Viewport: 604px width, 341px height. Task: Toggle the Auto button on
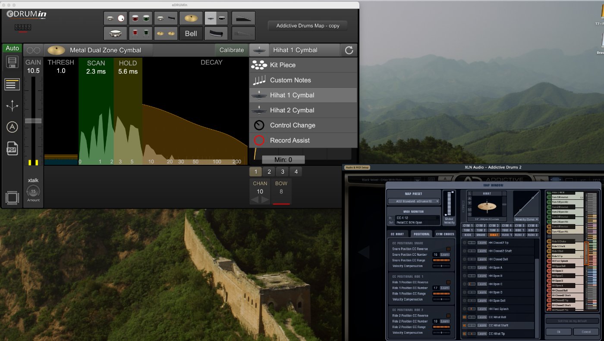coord(12,48)
